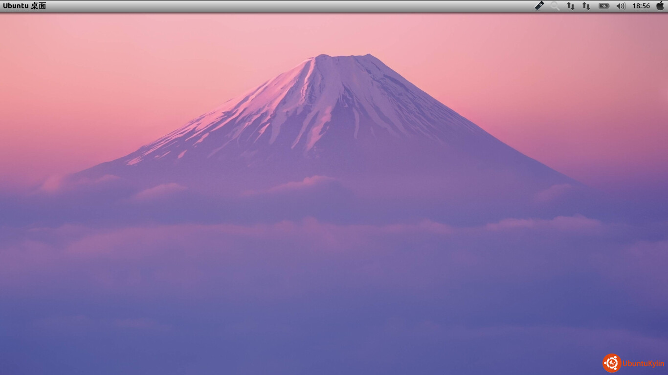668x375 pixels.
Task: Click the pink sky right of the mountain
Action: (x=562, y=88)
